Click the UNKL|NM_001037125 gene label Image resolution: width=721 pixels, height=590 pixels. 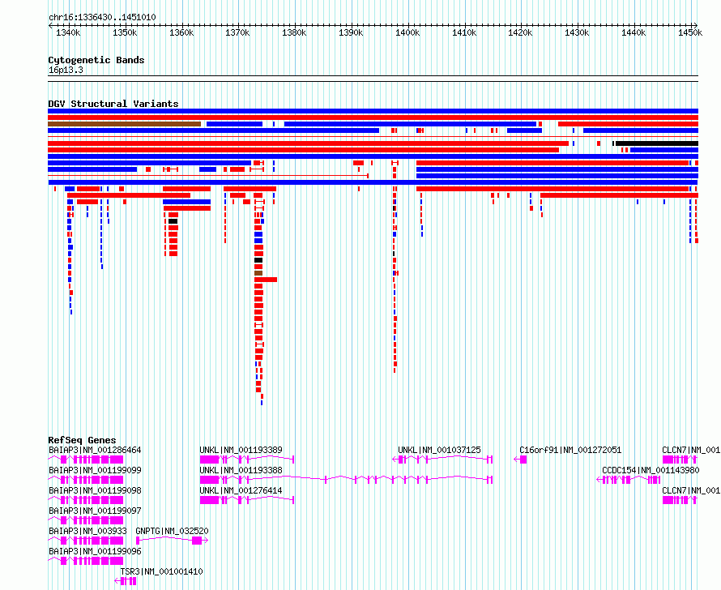tap(439, 451)
